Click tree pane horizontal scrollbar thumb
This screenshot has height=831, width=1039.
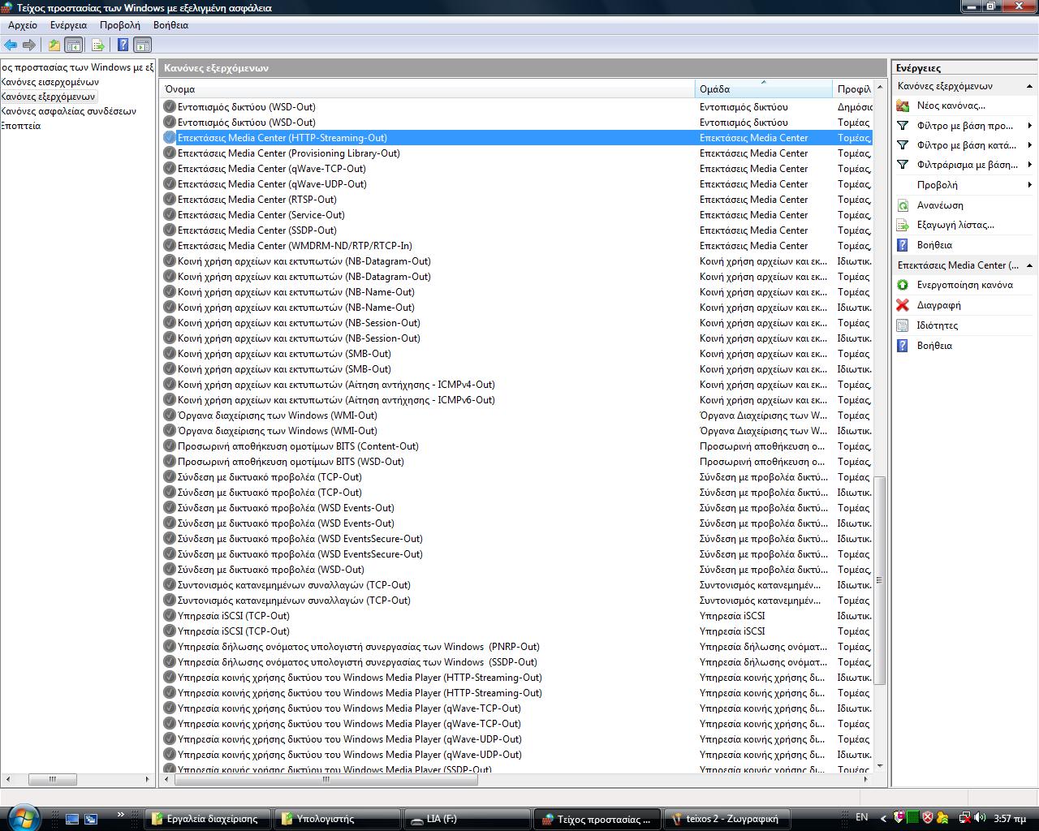coord(53,779)
